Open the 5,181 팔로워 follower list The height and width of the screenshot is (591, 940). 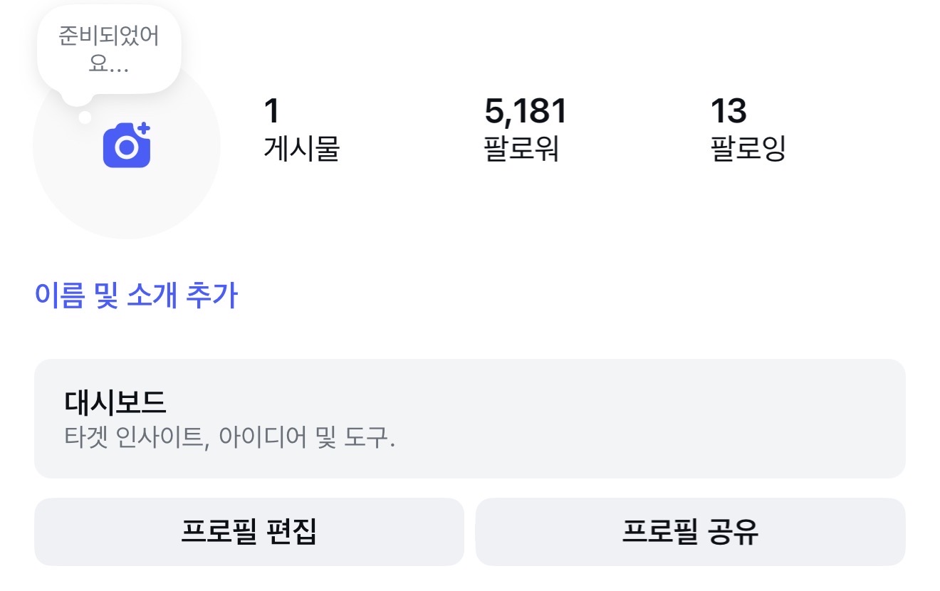(525, 128)
